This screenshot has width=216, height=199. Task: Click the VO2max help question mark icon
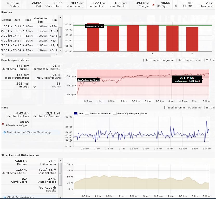[158, 6]
